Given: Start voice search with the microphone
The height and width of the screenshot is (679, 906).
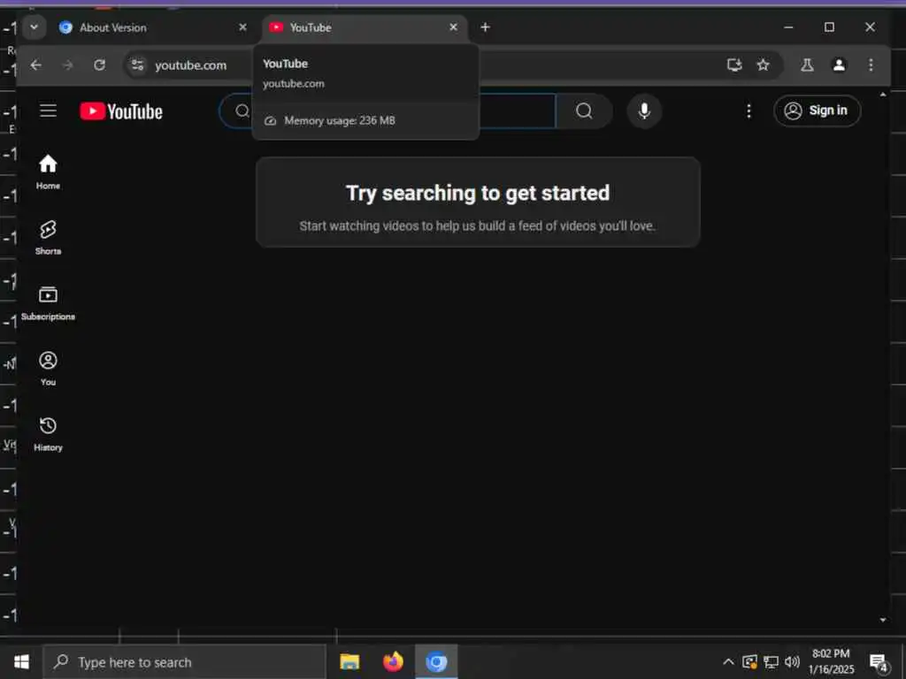Looking at the screenshot, I should click(644, 111).
